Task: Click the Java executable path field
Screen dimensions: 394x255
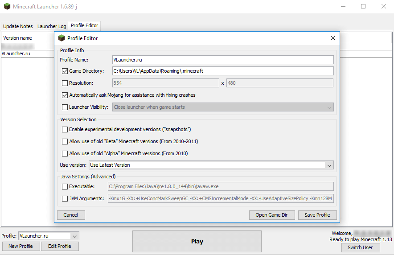Action: pos(221,186)
